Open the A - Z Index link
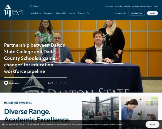The width and height of the screenshot is (162, 129). [119, 6]
